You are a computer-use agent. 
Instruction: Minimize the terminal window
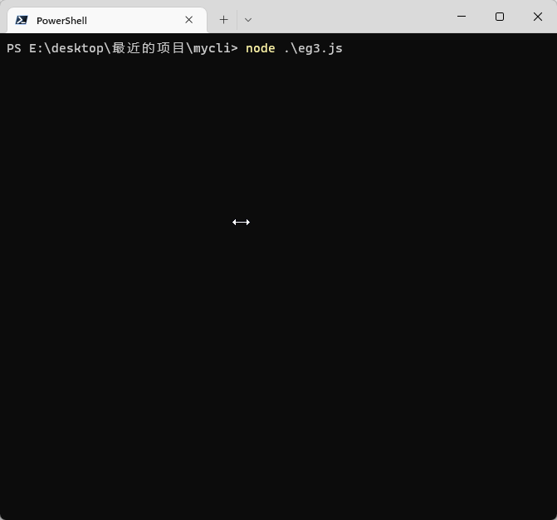pos(462,17)
